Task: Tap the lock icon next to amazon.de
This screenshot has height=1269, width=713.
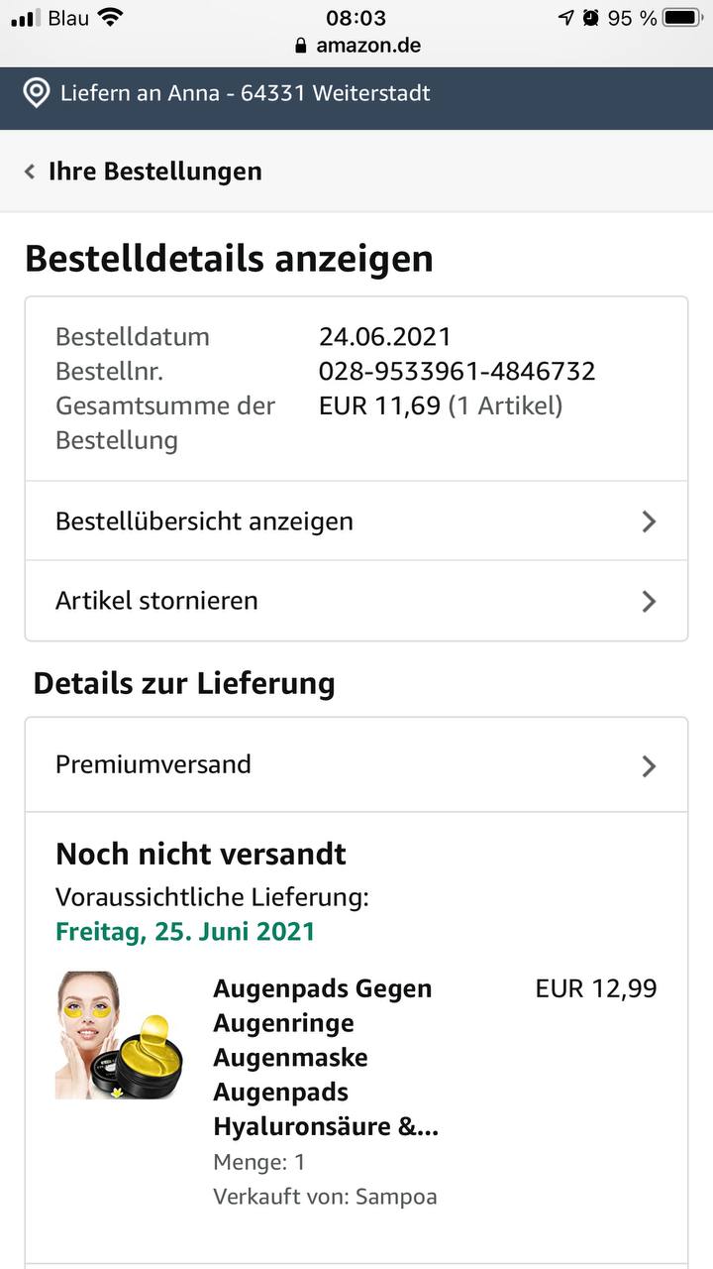Action: click(302, 46)
